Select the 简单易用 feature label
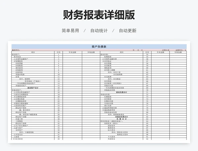 point(70,31)
